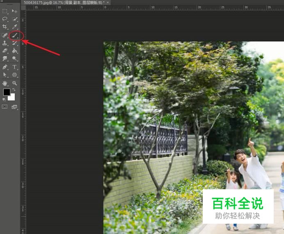
Task: Open the white background color picker
Action: (12, 98)
